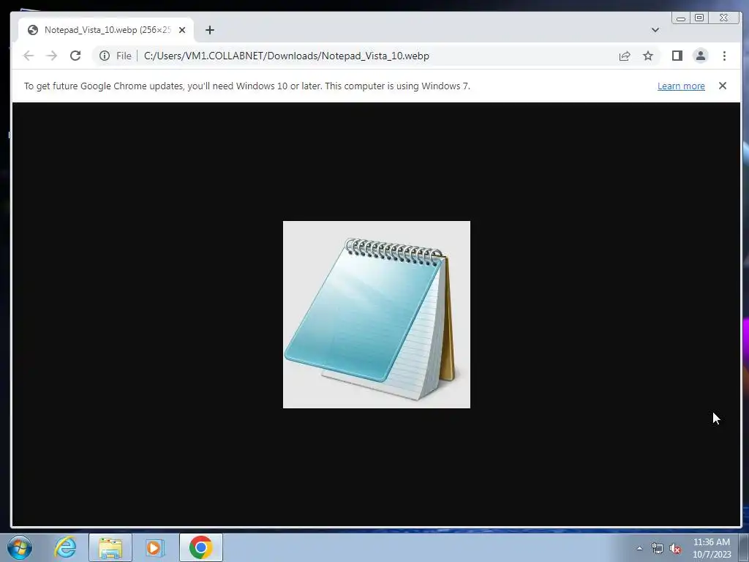Open a new tab with the plus button
Image resolution: width=749 pixels, height=562 pixels.
click(x=210, y=30)
